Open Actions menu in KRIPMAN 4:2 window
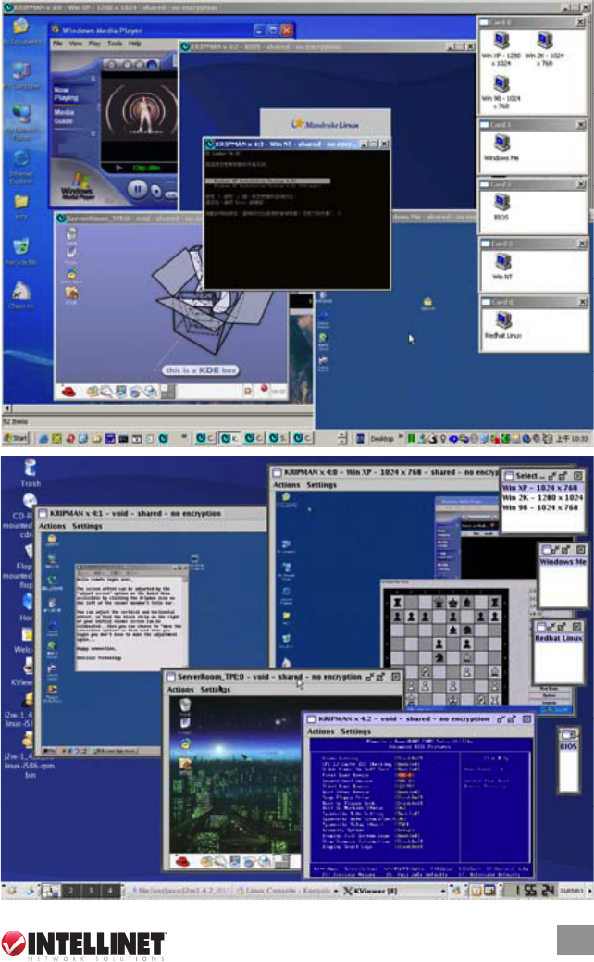 (321, 731)
